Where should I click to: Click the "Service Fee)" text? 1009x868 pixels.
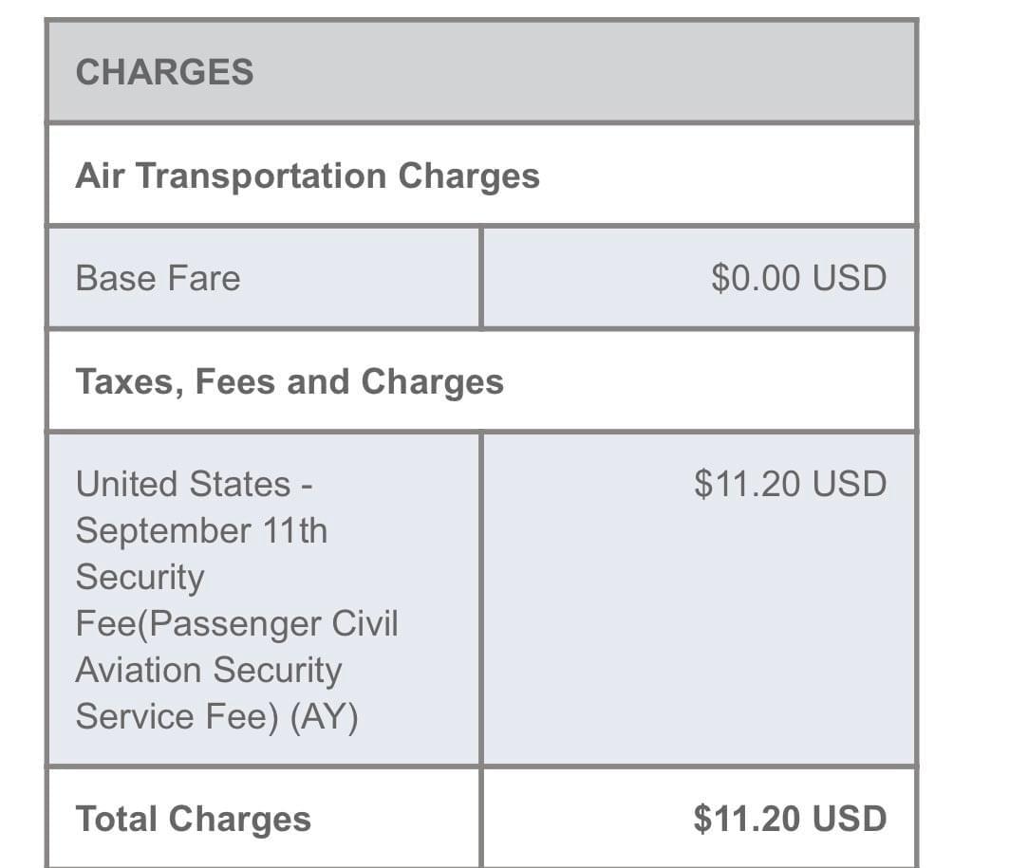click(x=177, y=716)
